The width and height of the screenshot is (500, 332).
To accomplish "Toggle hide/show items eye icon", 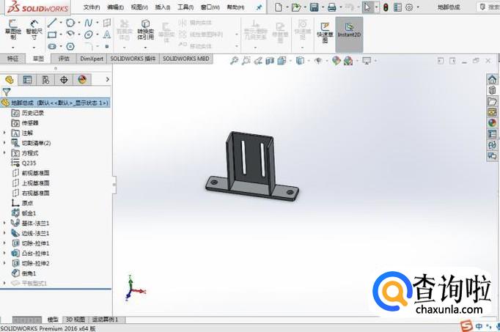I will (318, 62).
